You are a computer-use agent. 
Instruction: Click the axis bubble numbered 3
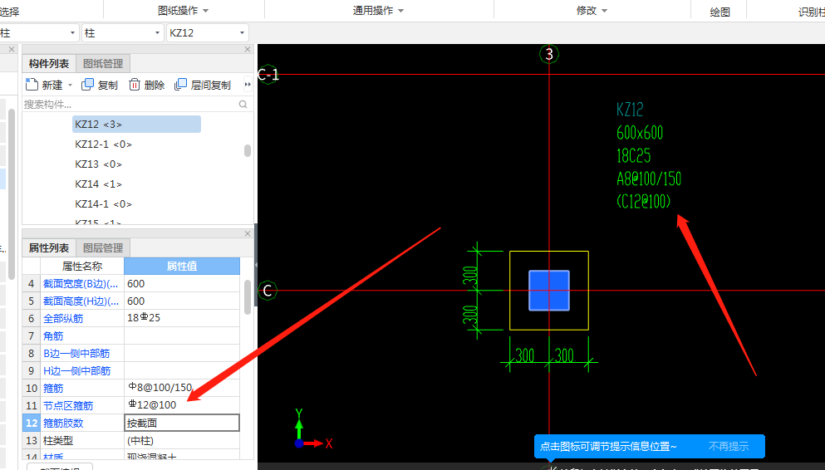tap(549, 54)
